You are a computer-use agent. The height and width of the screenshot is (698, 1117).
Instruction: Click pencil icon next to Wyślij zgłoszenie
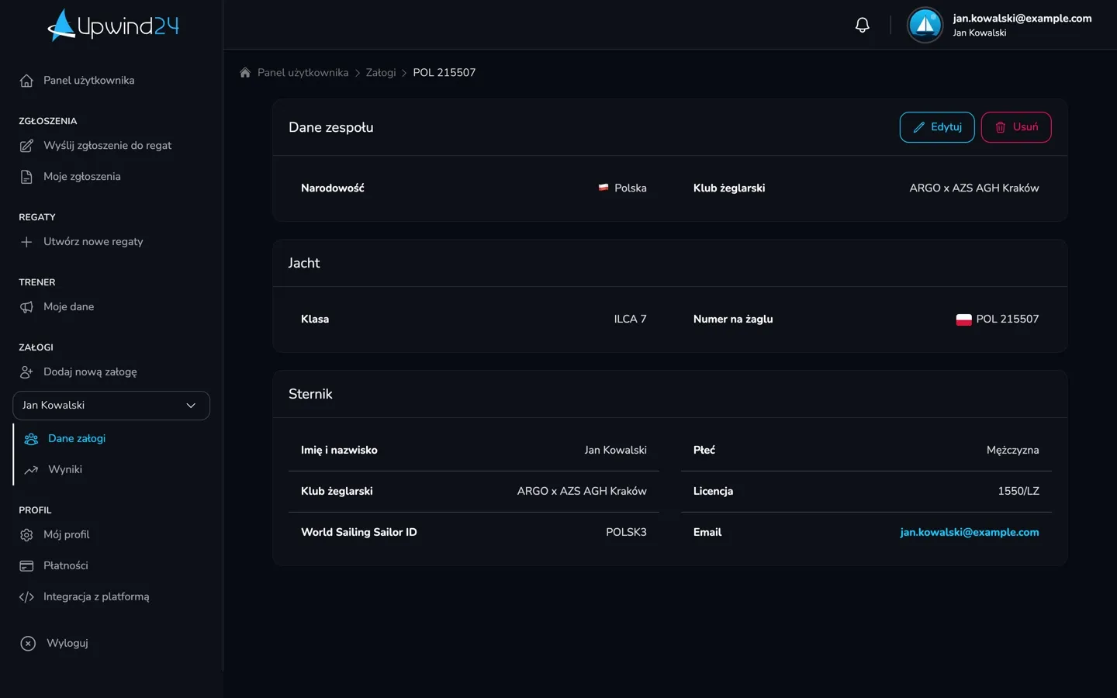pyautogui.click(x=26, y=146)
